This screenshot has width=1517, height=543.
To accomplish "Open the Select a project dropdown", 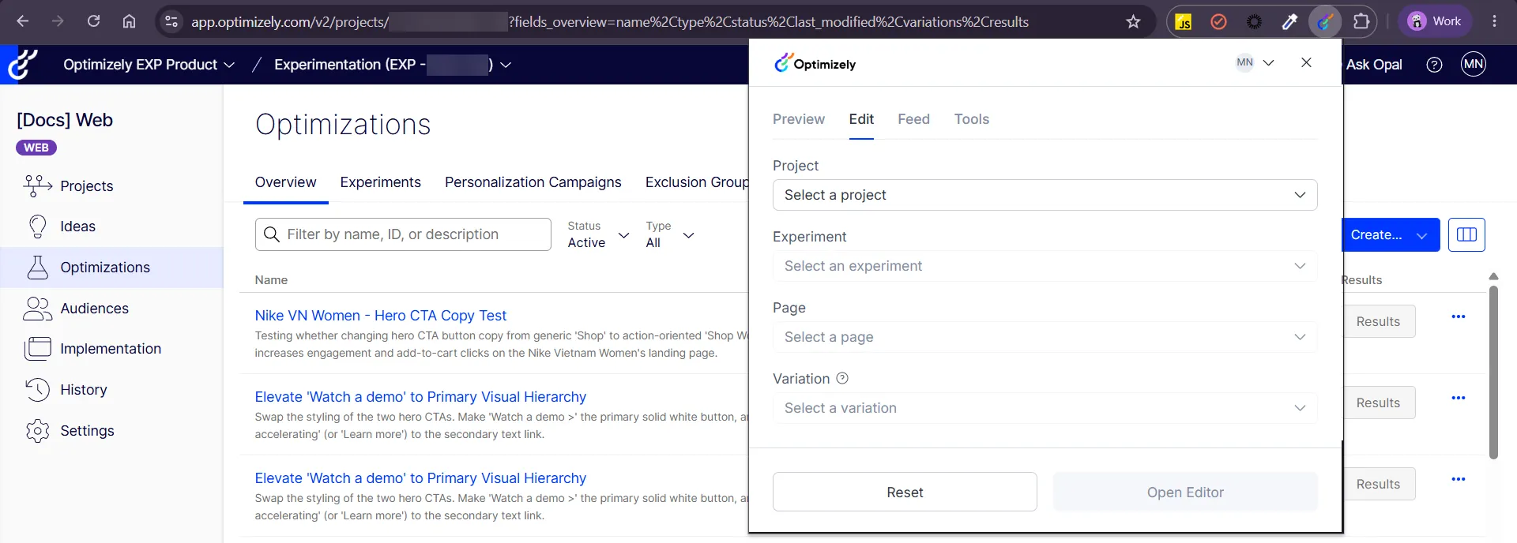I will 1045,195.
